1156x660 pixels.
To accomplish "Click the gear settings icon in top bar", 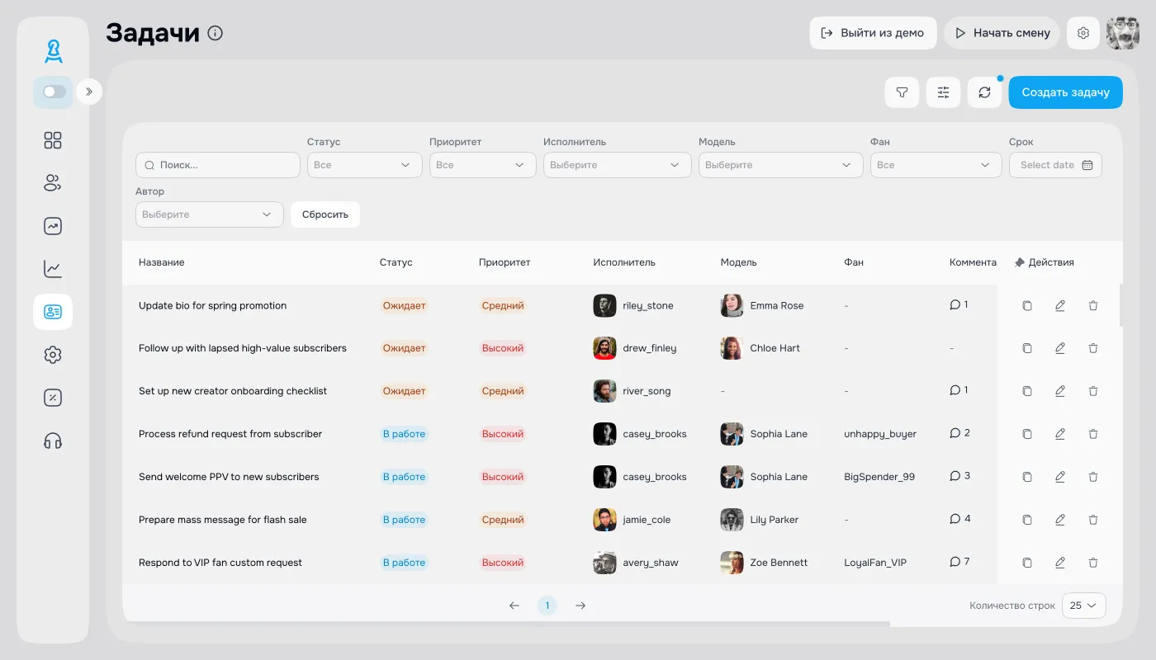I will tap(1083, 33).
